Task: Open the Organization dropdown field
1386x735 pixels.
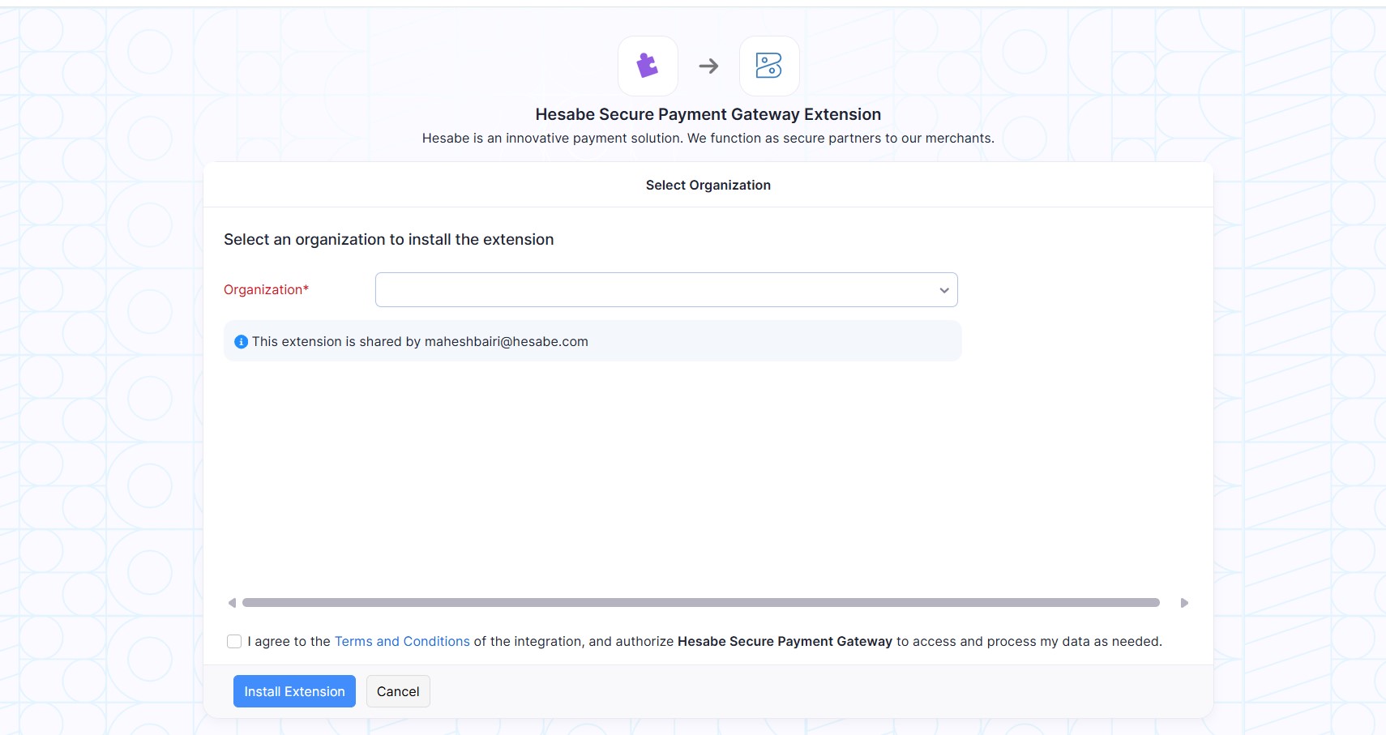Action: tap(657, 290)
